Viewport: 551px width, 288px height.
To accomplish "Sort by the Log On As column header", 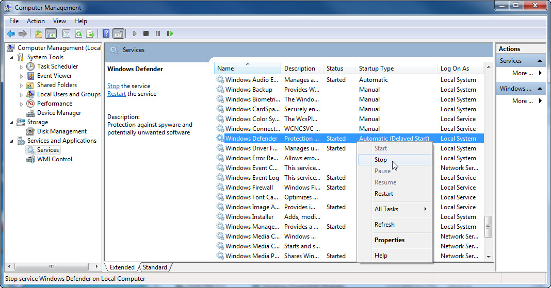I will 460,69.
